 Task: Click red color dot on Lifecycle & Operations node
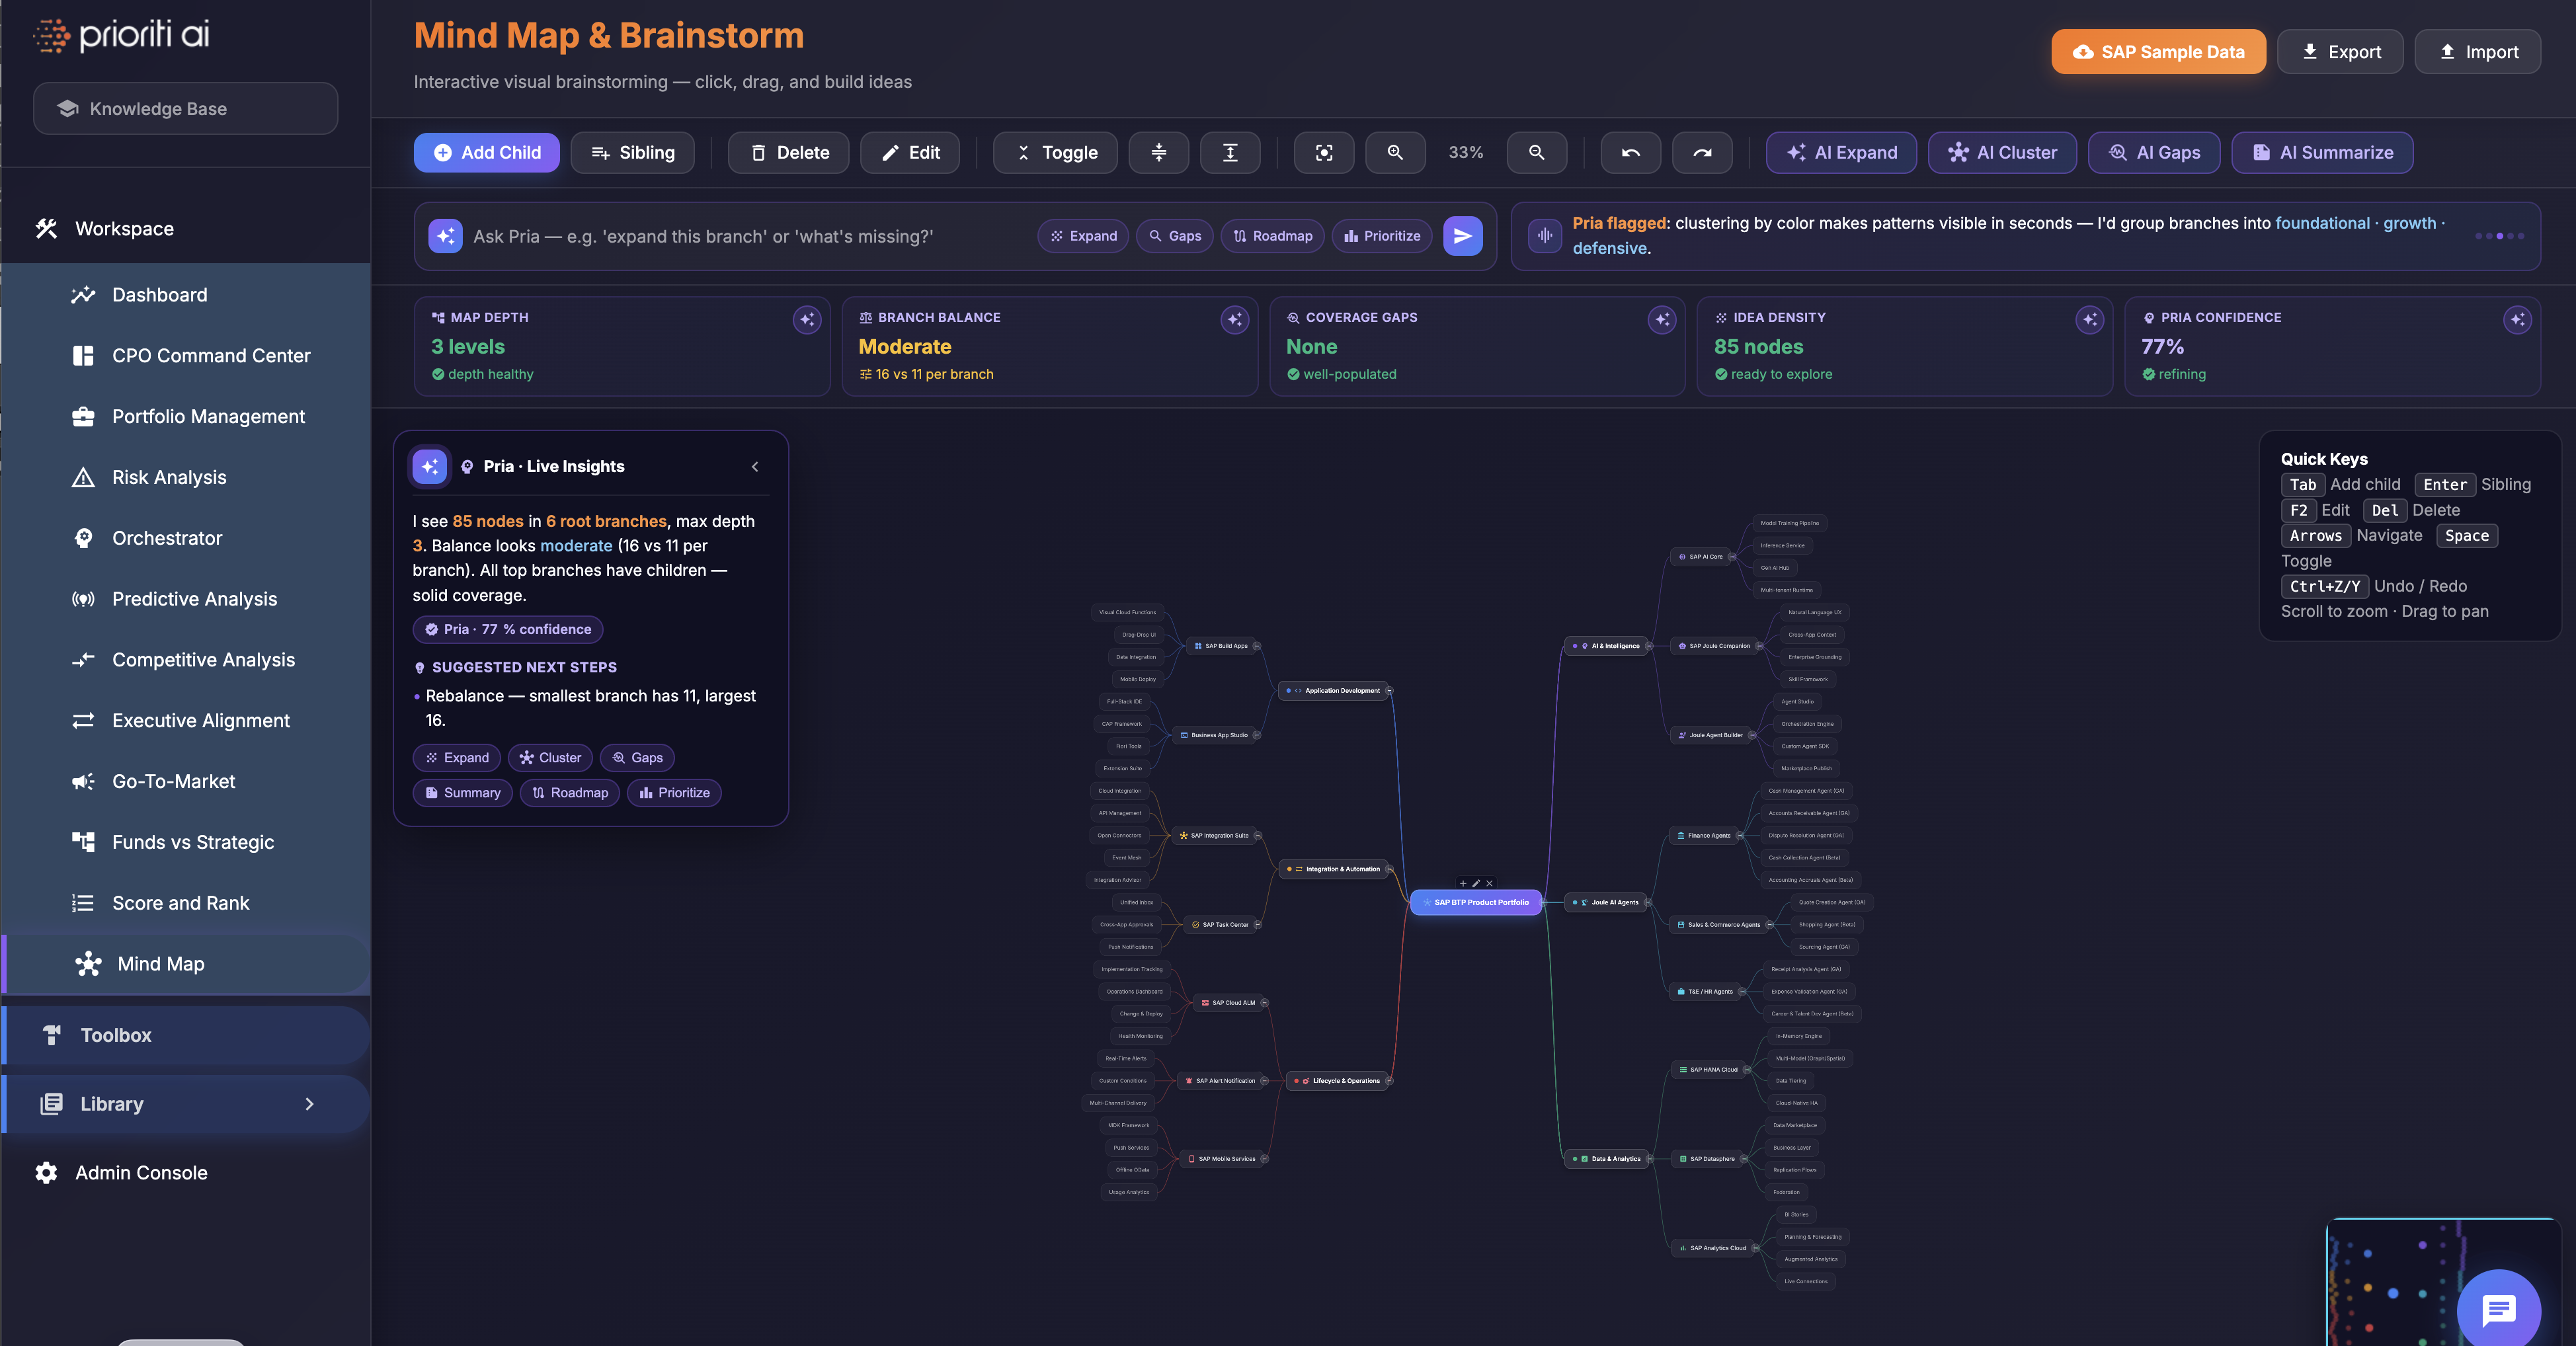pos(1297,1081)
